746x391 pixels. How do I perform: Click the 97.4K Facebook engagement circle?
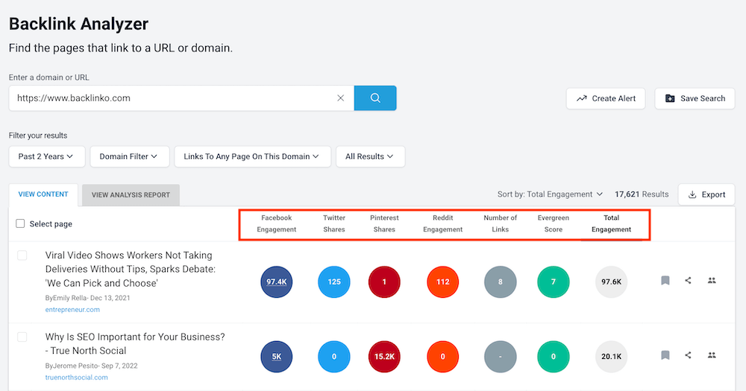277,282
